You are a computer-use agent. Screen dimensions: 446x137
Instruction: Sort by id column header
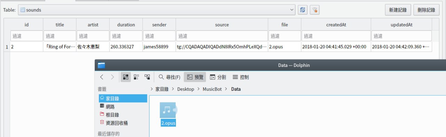tap(26, 25)
